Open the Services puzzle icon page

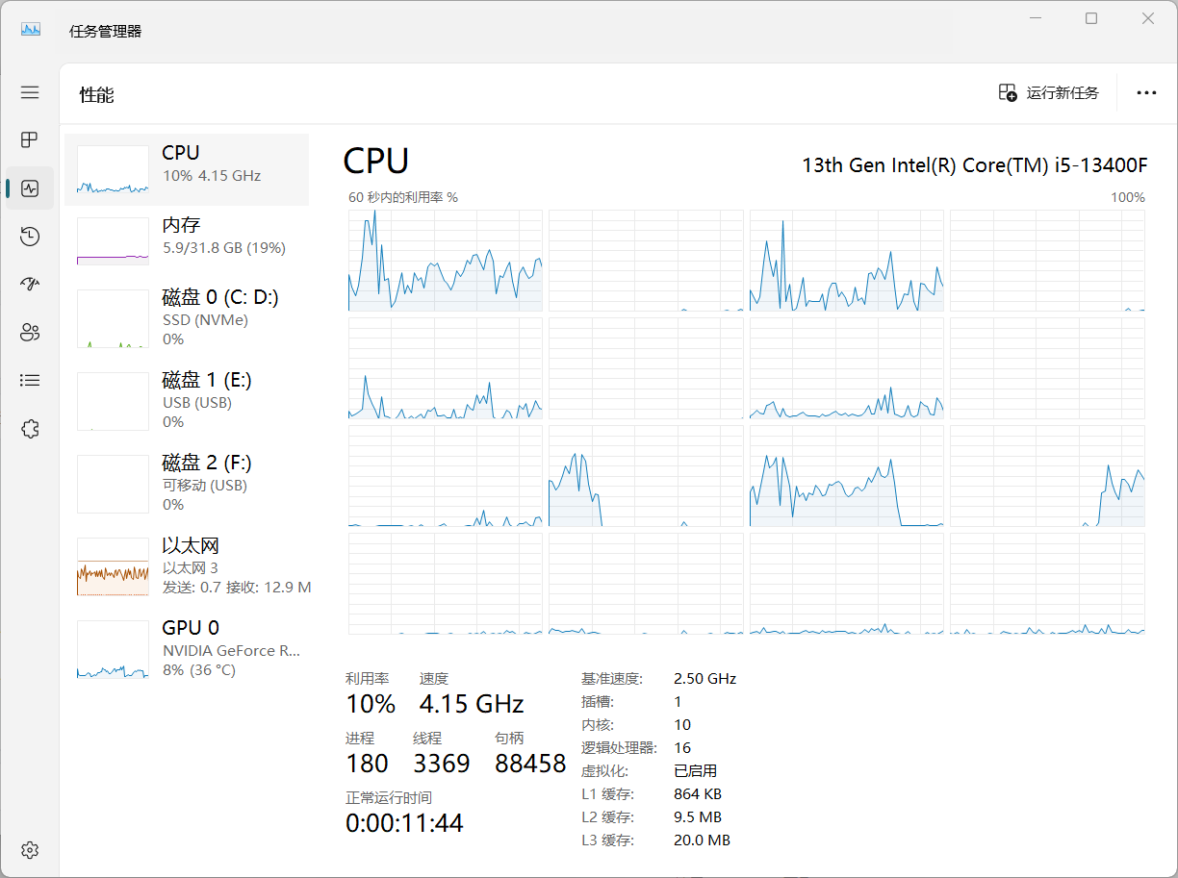click(x=30, y=429)
